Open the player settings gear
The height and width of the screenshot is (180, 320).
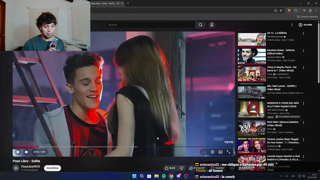212,152
